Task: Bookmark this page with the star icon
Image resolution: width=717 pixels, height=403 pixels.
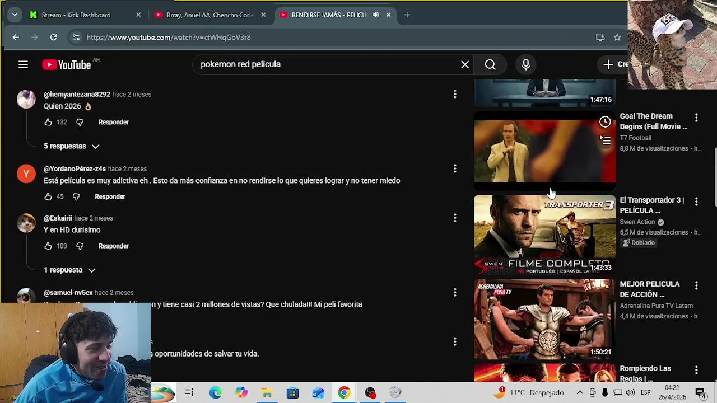Action: point(617,37)
